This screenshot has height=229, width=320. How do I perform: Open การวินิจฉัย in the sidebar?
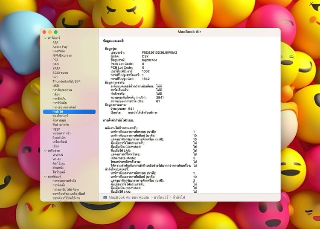60,103
